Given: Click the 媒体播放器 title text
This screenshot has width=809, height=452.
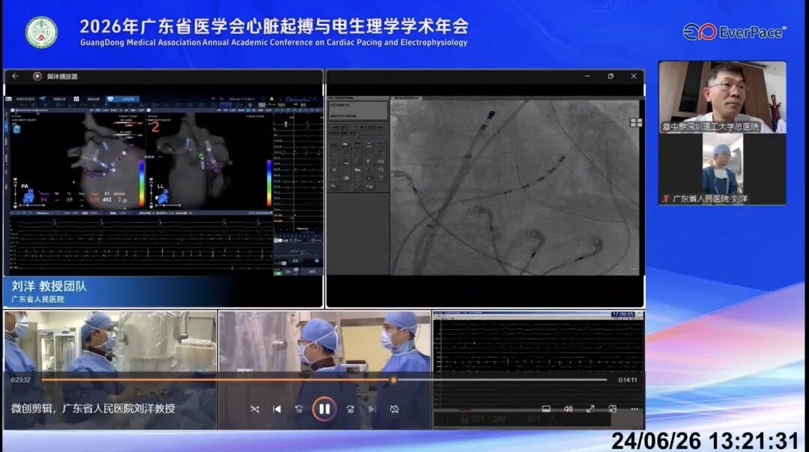Looking at the screenshot, I should pos(62,76).
